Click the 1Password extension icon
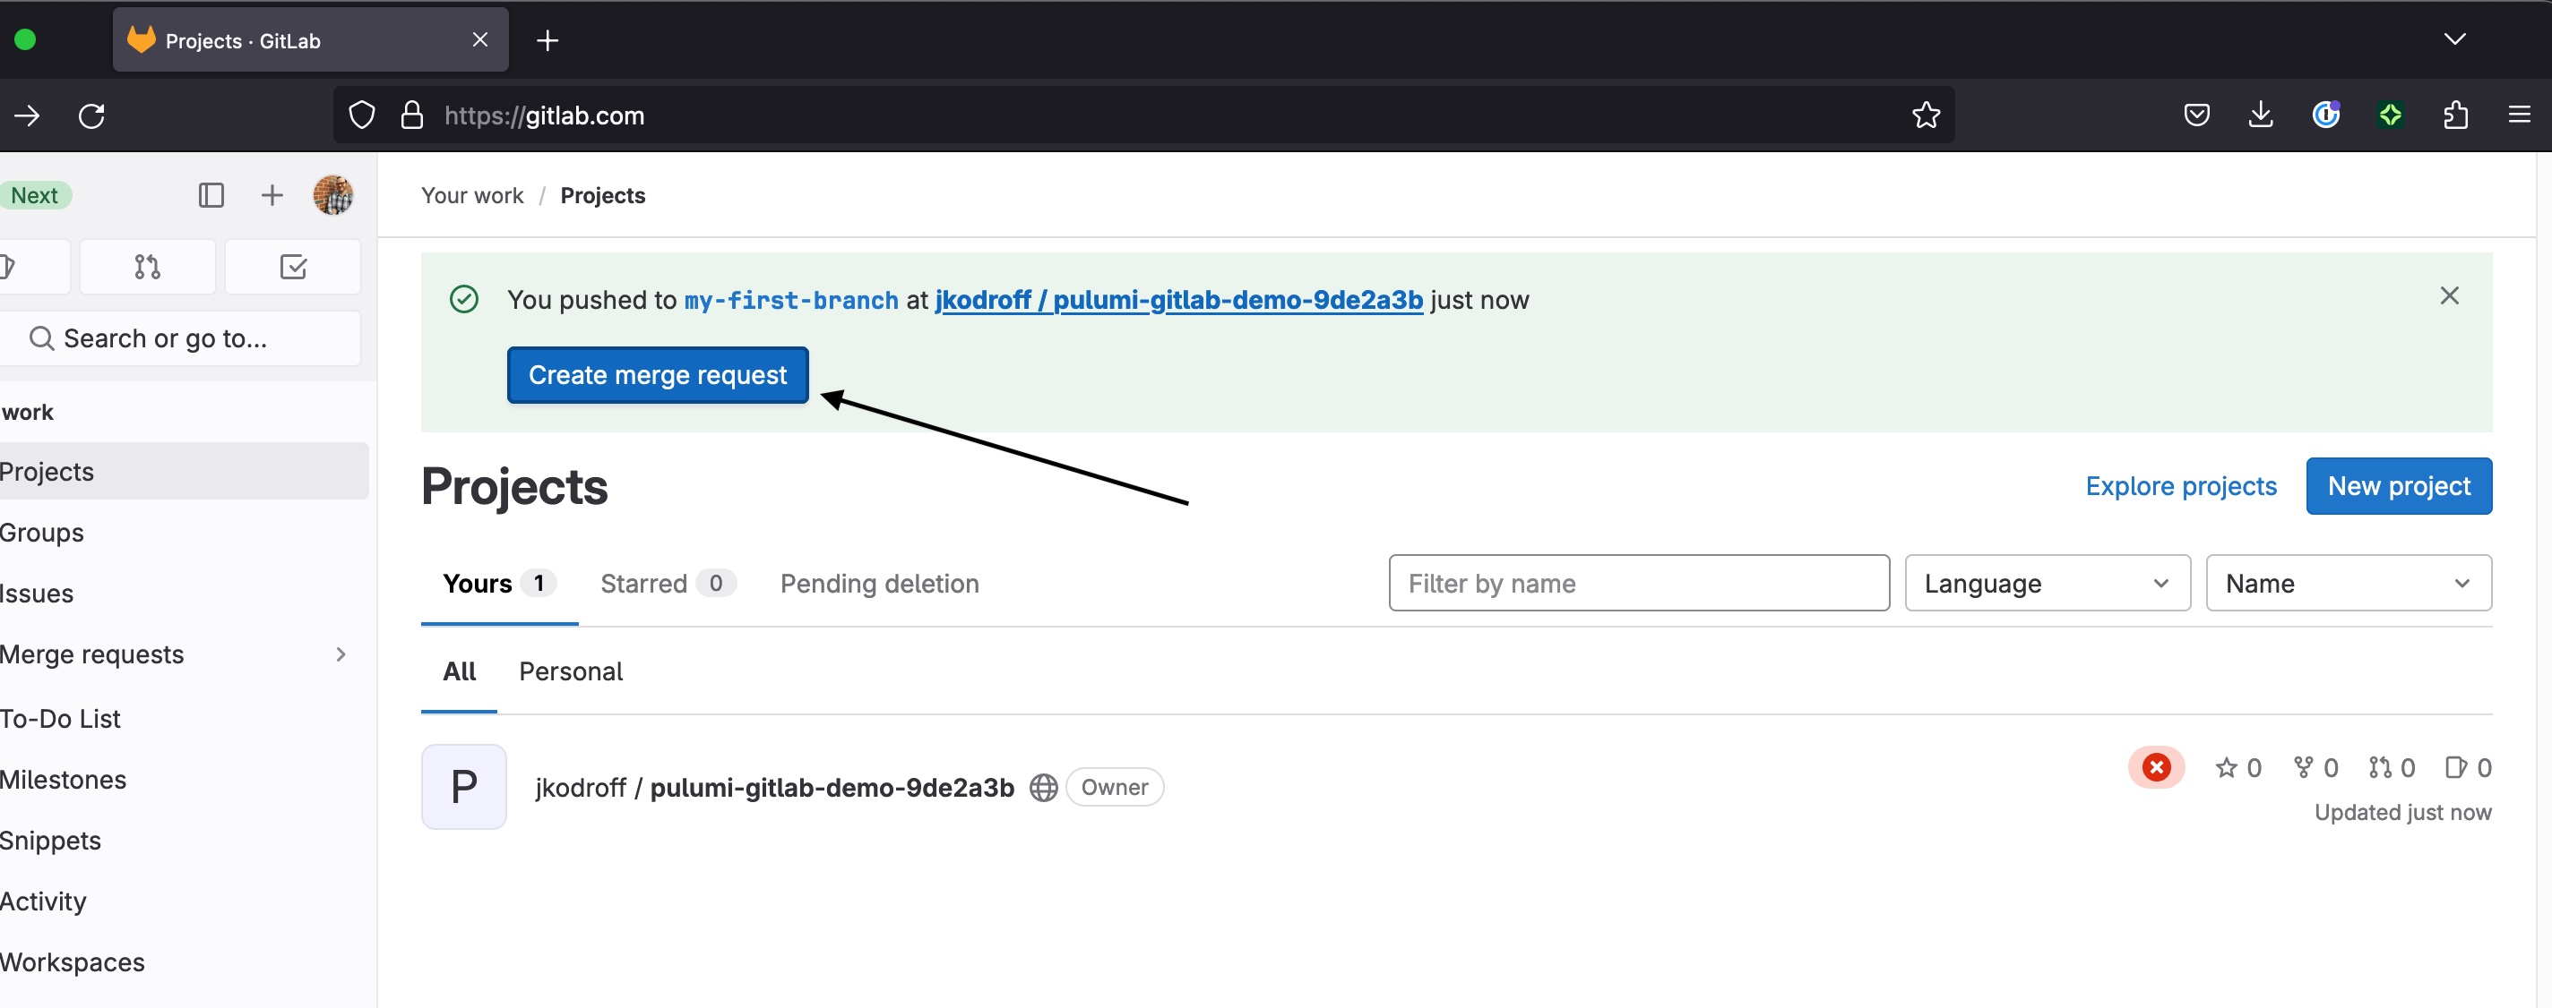Screen dimensions: 2552x1008 pos(2325,115)
